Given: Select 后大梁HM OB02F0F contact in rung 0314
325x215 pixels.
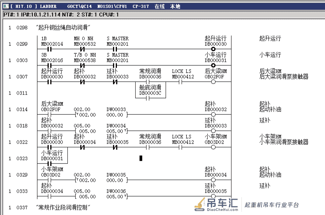Looking at the screenshot, I should (x=49, y=115).
